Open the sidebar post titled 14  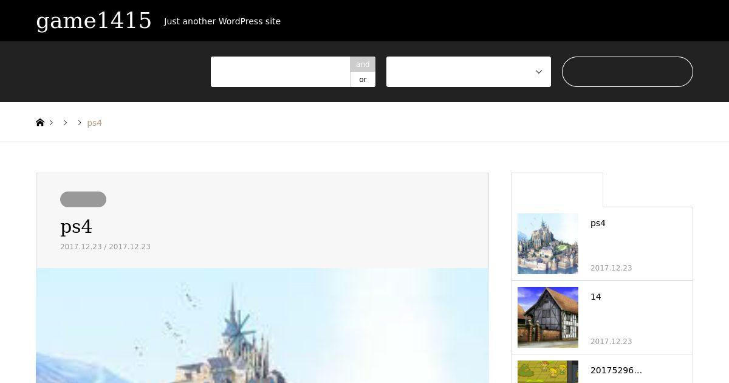tap(595, 297)
